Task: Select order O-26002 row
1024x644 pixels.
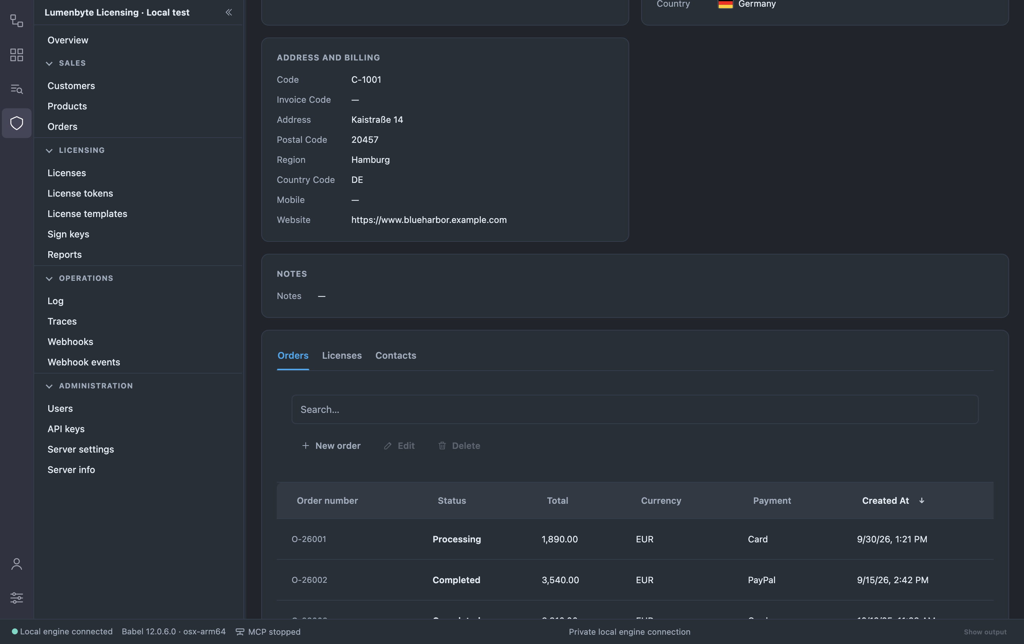Action: coord(635,580)
